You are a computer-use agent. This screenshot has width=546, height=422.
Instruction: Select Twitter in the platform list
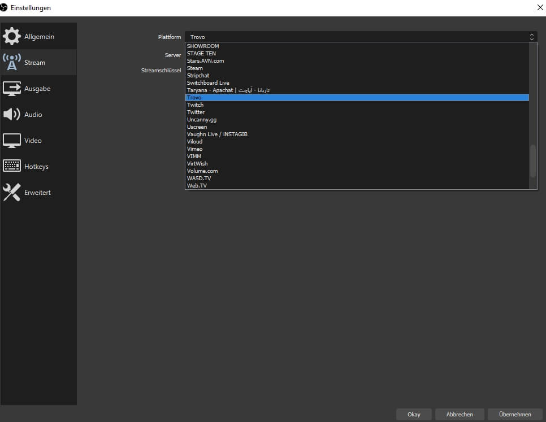(196, 112)
